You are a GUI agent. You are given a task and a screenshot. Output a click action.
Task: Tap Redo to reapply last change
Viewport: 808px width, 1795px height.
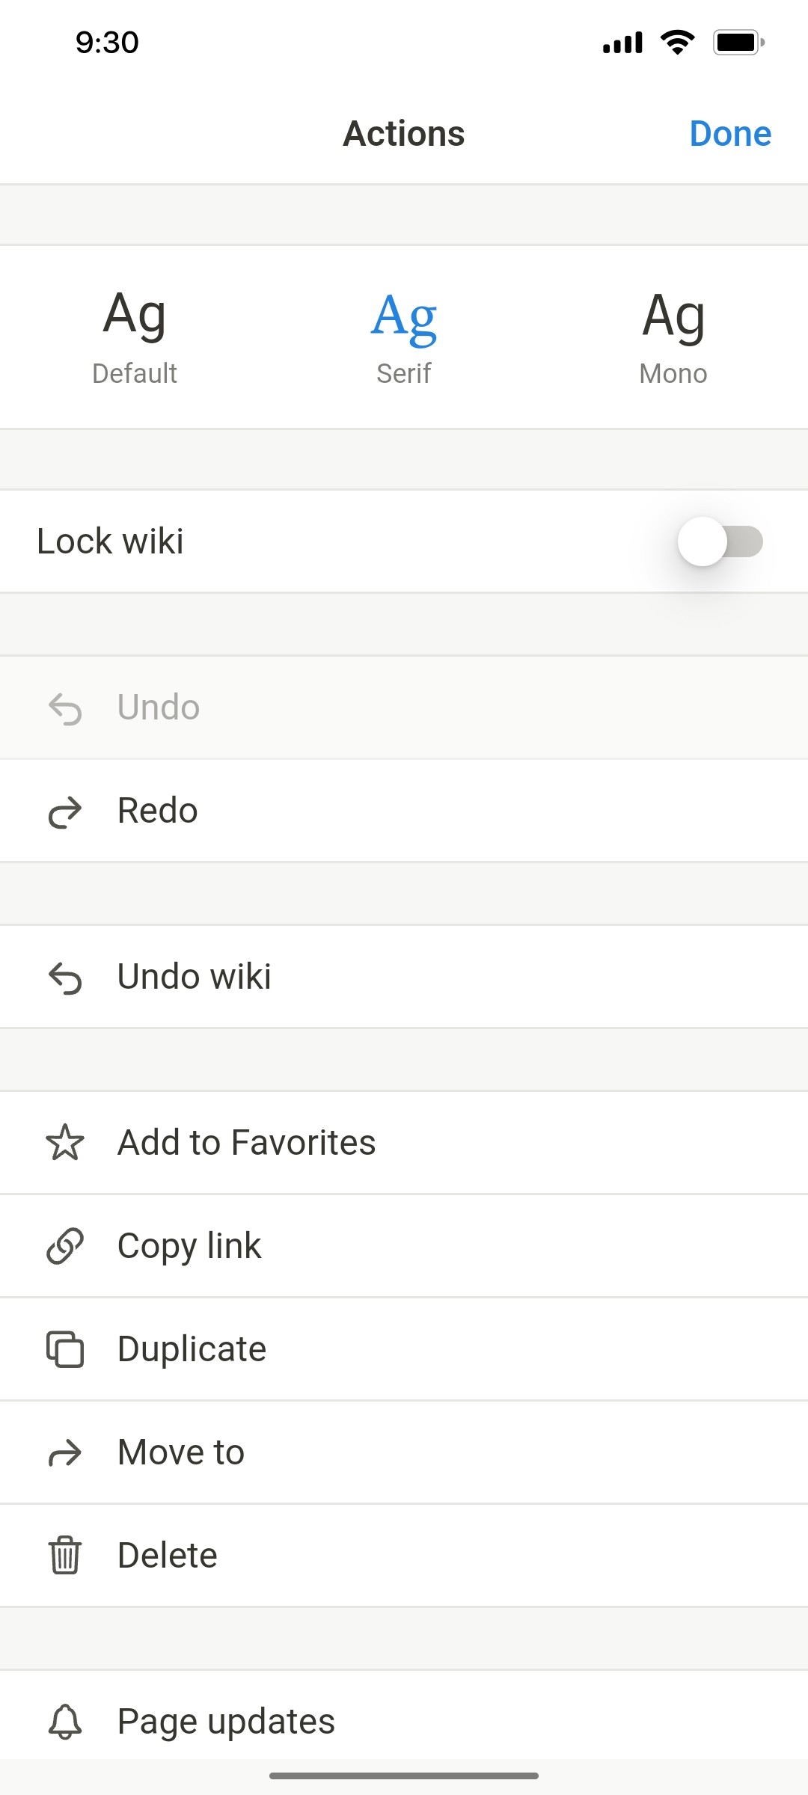point(156,810)
